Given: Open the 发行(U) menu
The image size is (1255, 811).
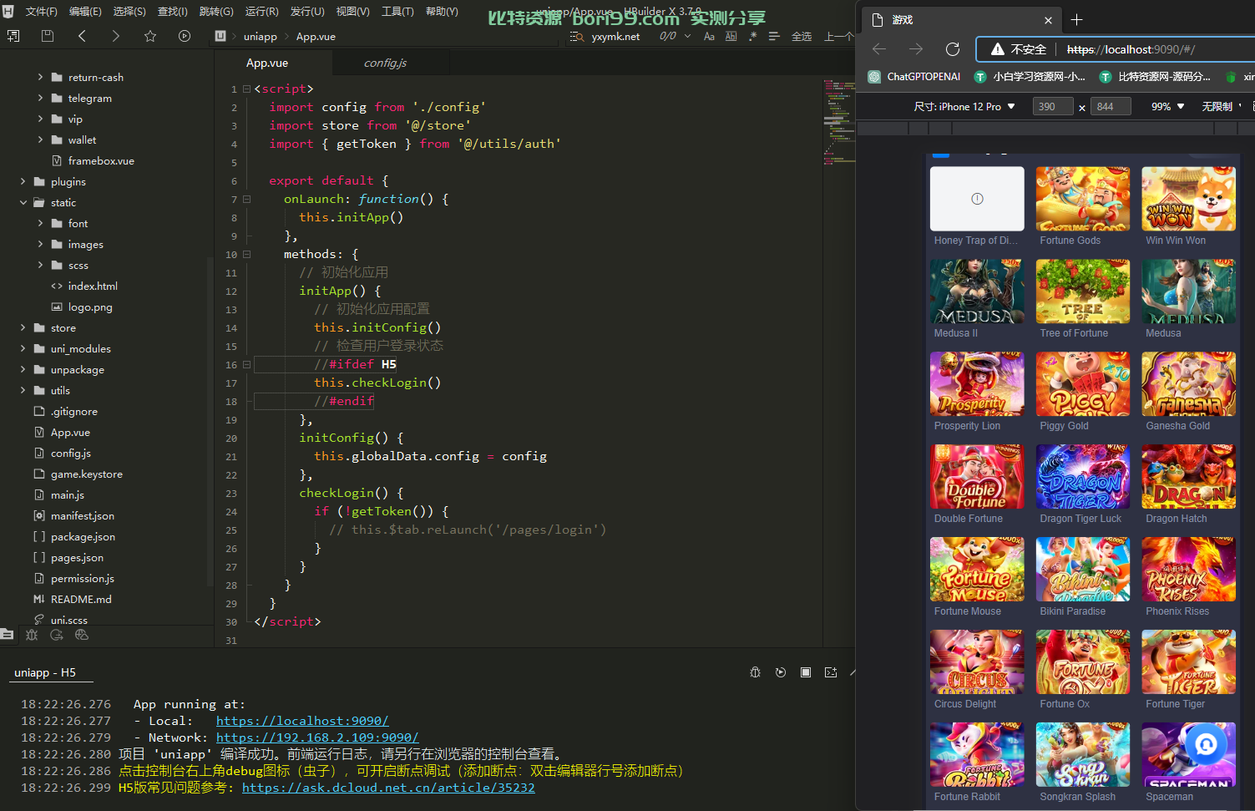Looking at the screenshot, I should (x=307, y=11).
